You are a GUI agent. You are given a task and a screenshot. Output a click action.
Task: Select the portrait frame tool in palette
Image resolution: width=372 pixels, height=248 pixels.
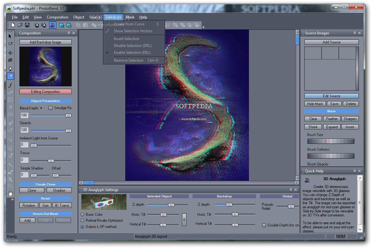coord(10,100)
